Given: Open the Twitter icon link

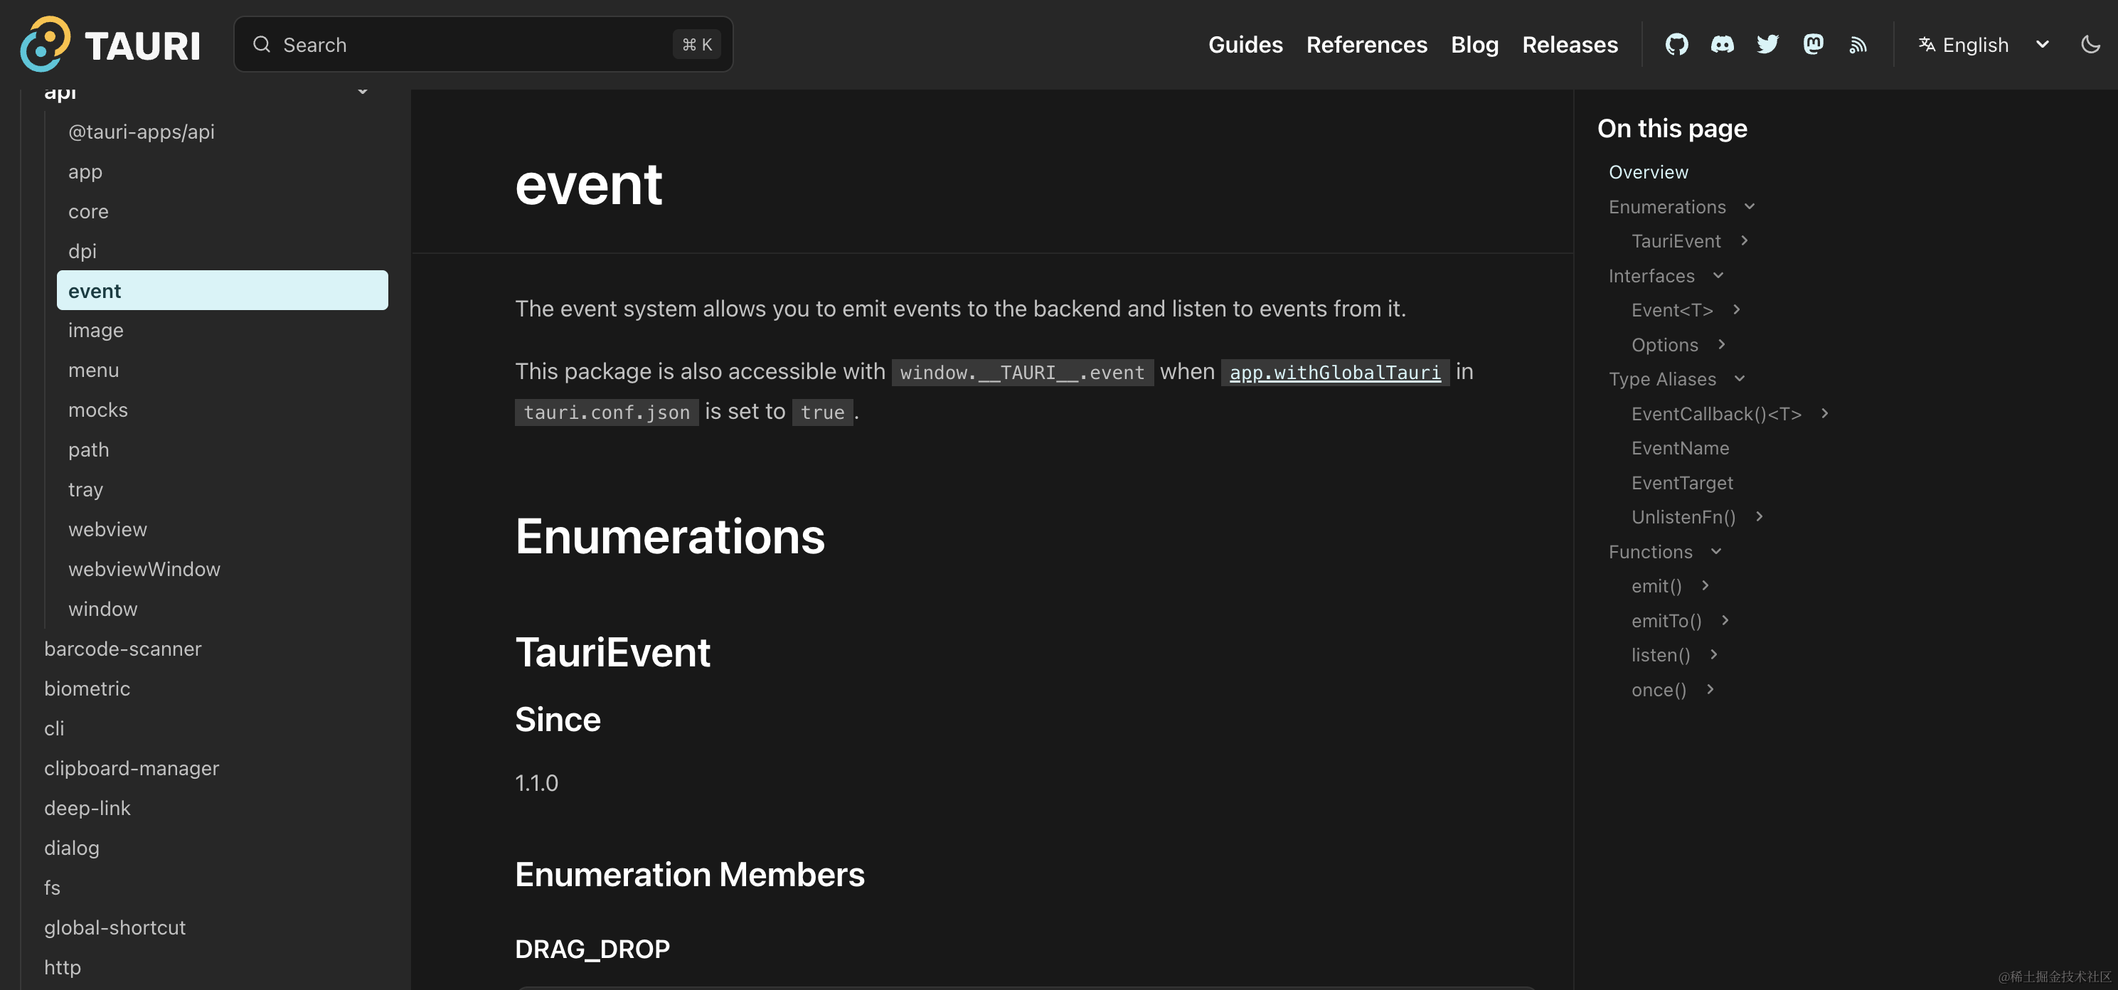Looking at the screenshot, I should coord(1767,44).
